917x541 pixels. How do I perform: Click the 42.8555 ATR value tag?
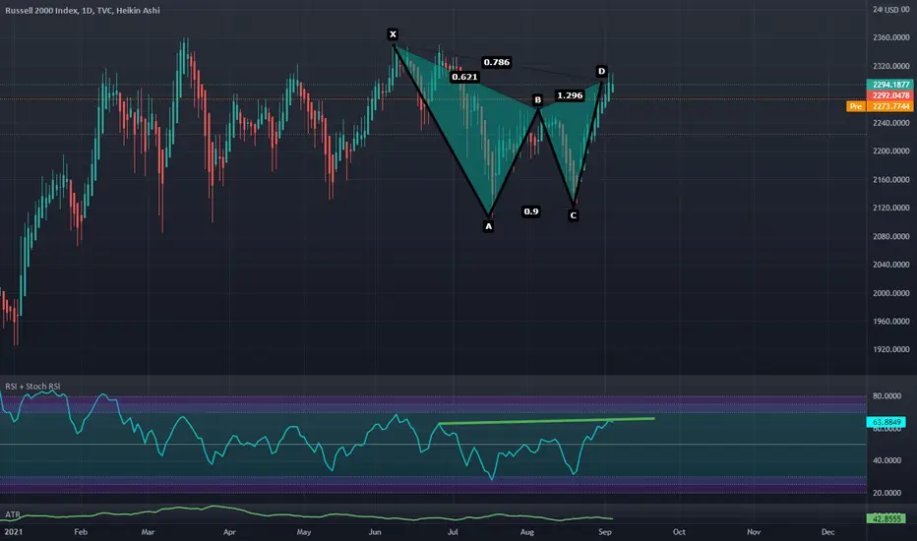(886, 518)
